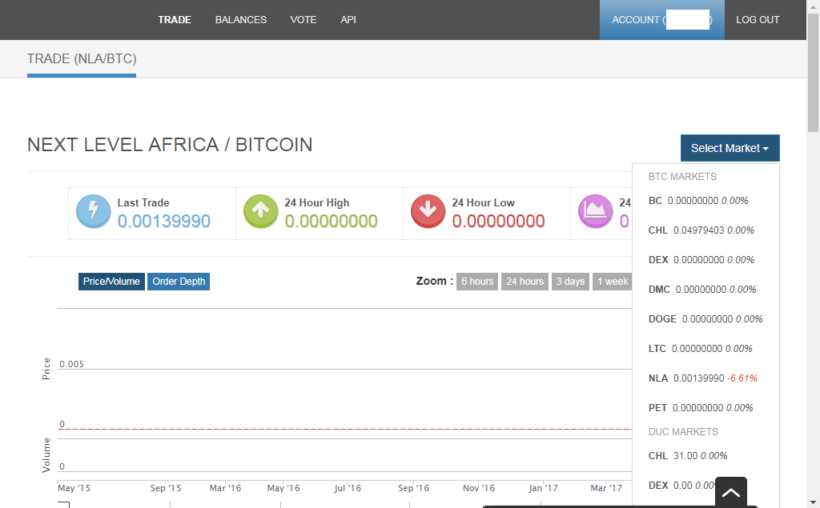
Task: Select DEX 0.00000000 market in BTC Markets
Action: (701, 260)
